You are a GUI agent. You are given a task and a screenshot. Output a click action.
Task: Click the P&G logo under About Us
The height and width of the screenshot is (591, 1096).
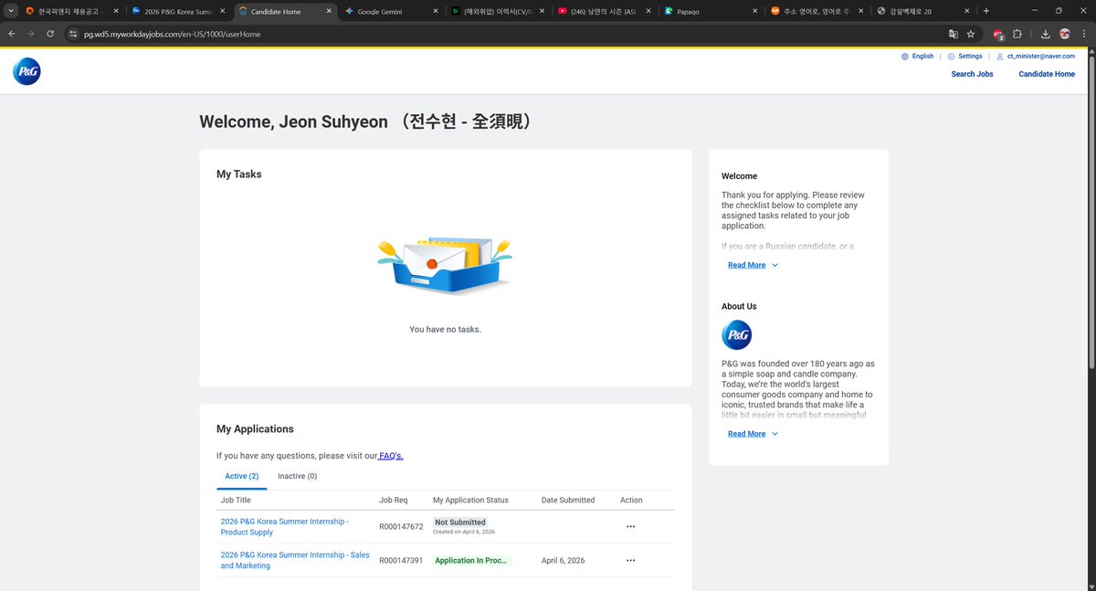click(x=737, y=335)
